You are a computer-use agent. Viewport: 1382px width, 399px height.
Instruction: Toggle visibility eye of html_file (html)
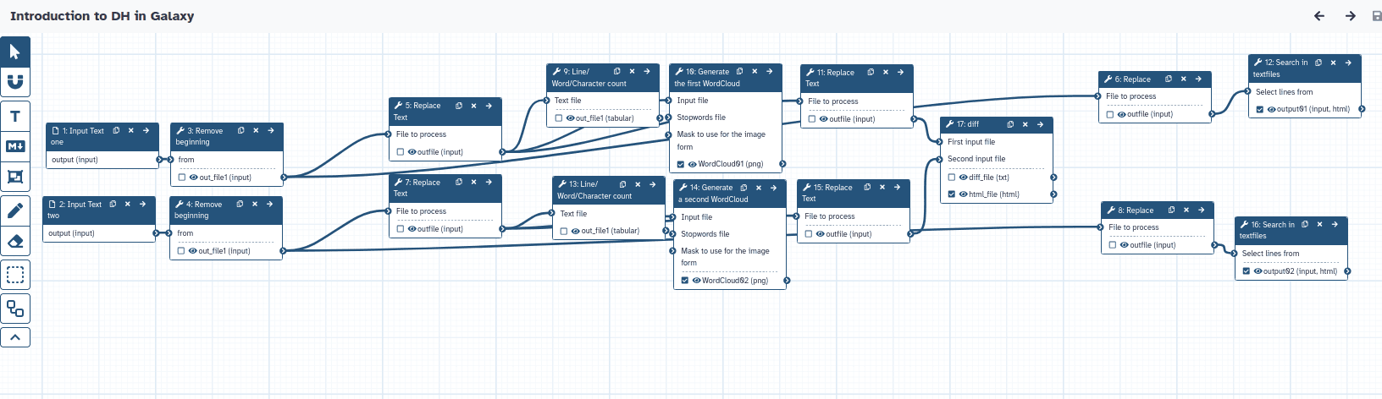pyautogui.click(x=963, y=194)
